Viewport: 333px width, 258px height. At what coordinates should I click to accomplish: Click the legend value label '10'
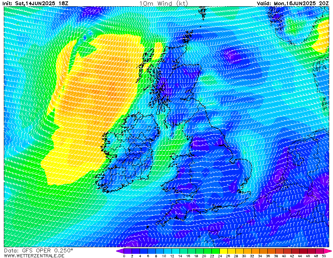point(164,256)
